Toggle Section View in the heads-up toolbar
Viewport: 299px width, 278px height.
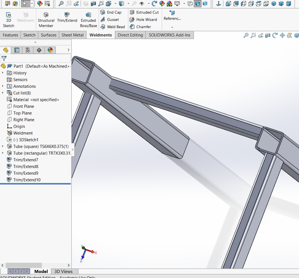point(268,35)
